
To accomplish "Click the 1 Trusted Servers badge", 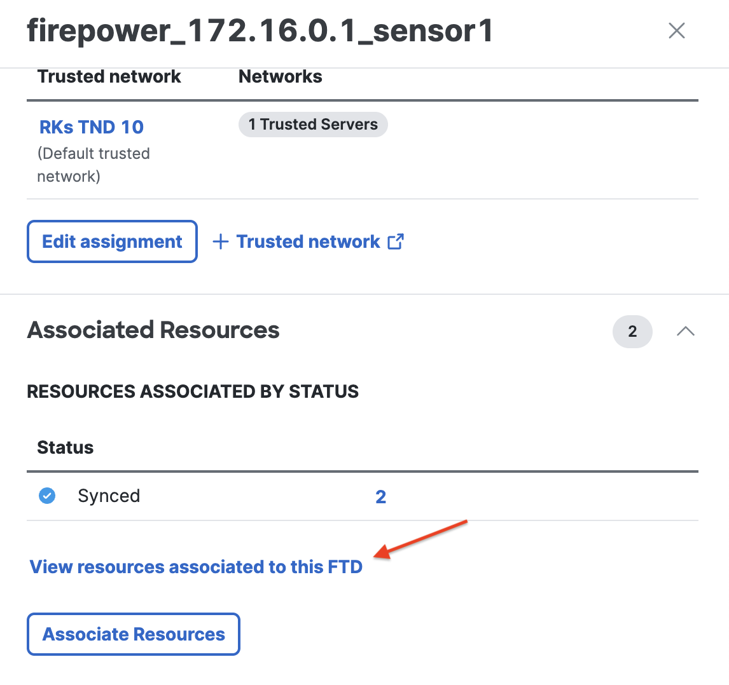I will tap(313, 125).
